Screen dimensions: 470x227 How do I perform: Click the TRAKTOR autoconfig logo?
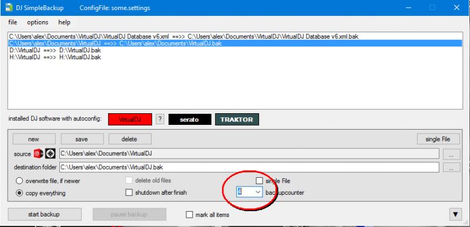click(237, 119)
